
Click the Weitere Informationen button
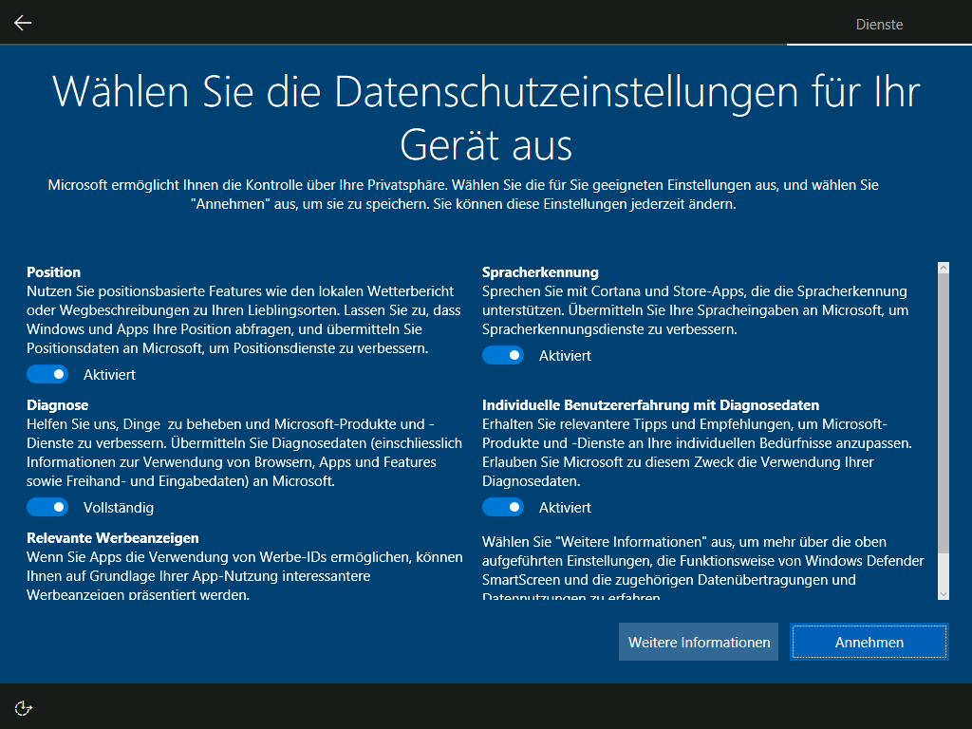[698, 642]
